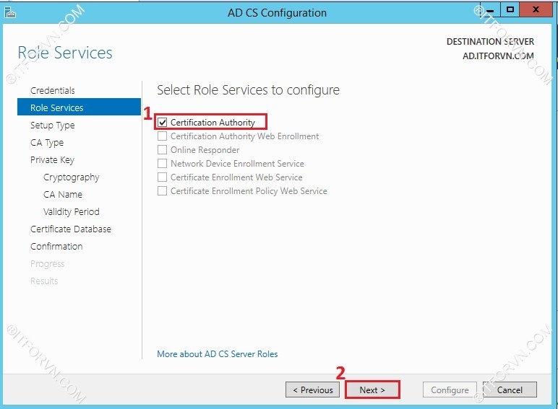Check Network Device Enrollment Service option
This screenshot has width=558, height=409.
click(x=163, y=164)
